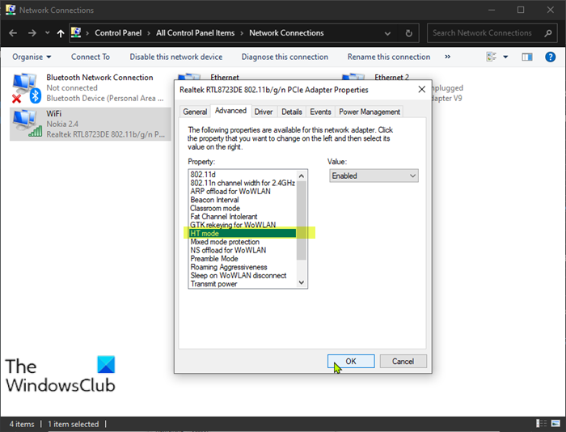Click Change your view icon
Image resolution: width=566 pixels, height=432 pixels.
click(492, 57)
